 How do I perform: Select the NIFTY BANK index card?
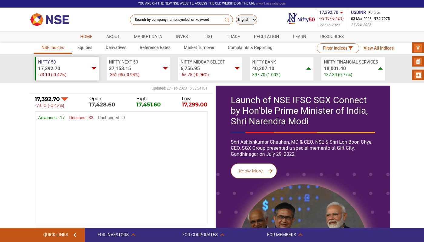coord(282,69)
